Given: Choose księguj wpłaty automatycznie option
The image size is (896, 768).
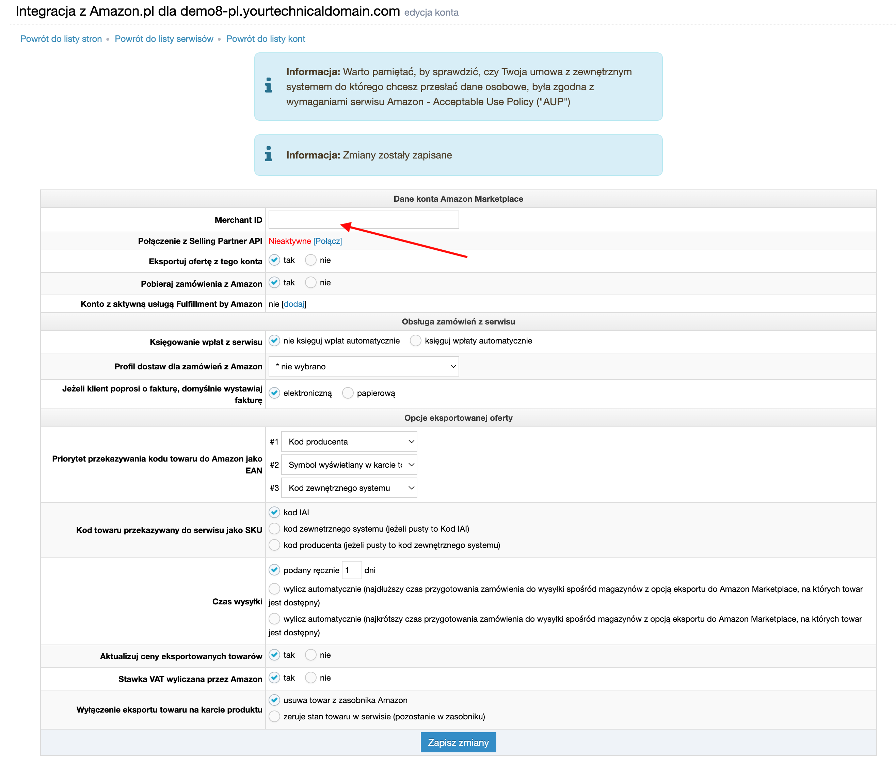Looking at the screenshot, I should (416, 341).
